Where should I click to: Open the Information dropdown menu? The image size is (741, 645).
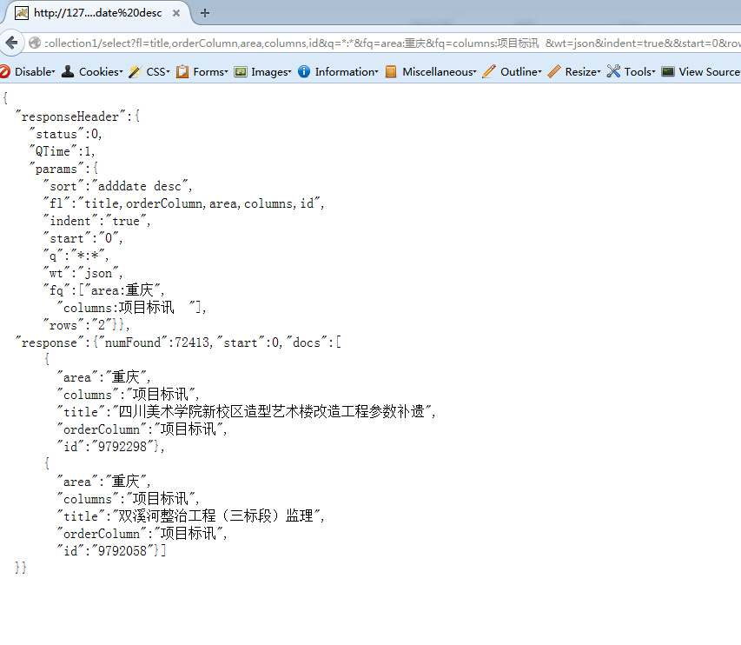[347, 71]
